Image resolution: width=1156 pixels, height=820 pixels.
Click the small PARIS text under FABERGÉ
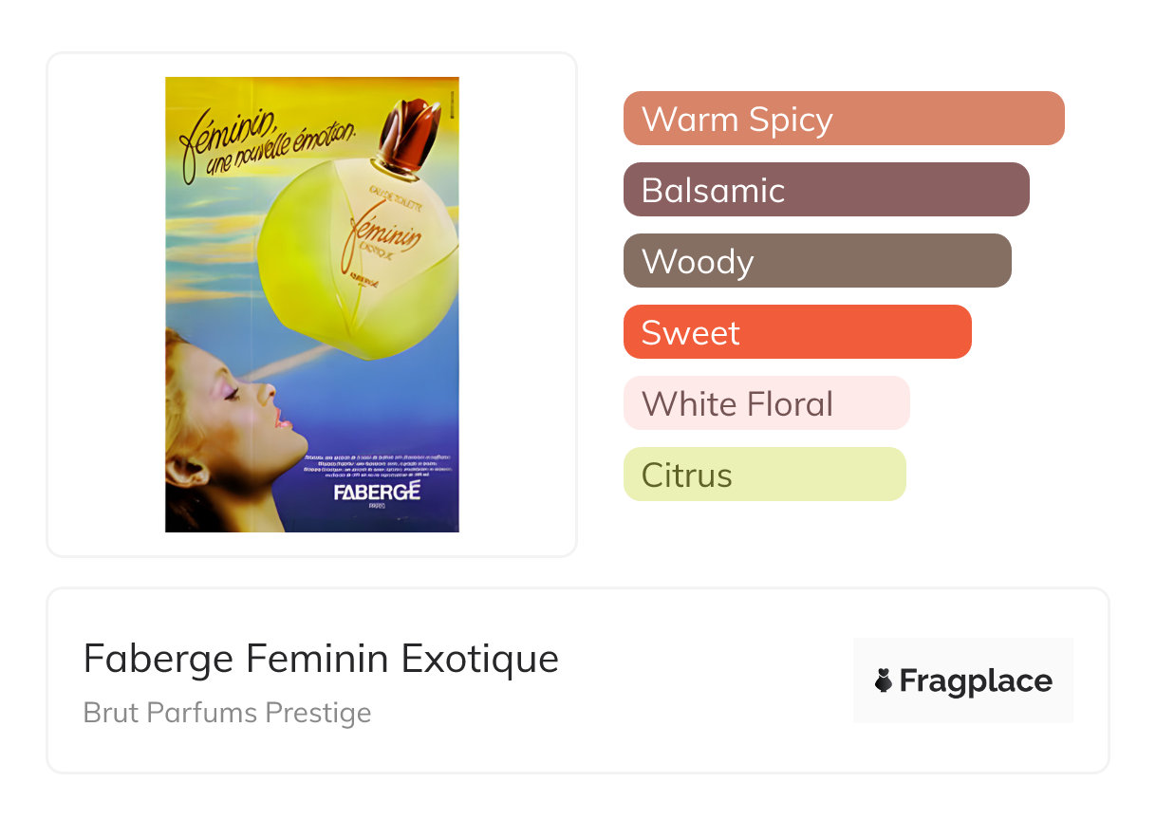click(377, 510)
